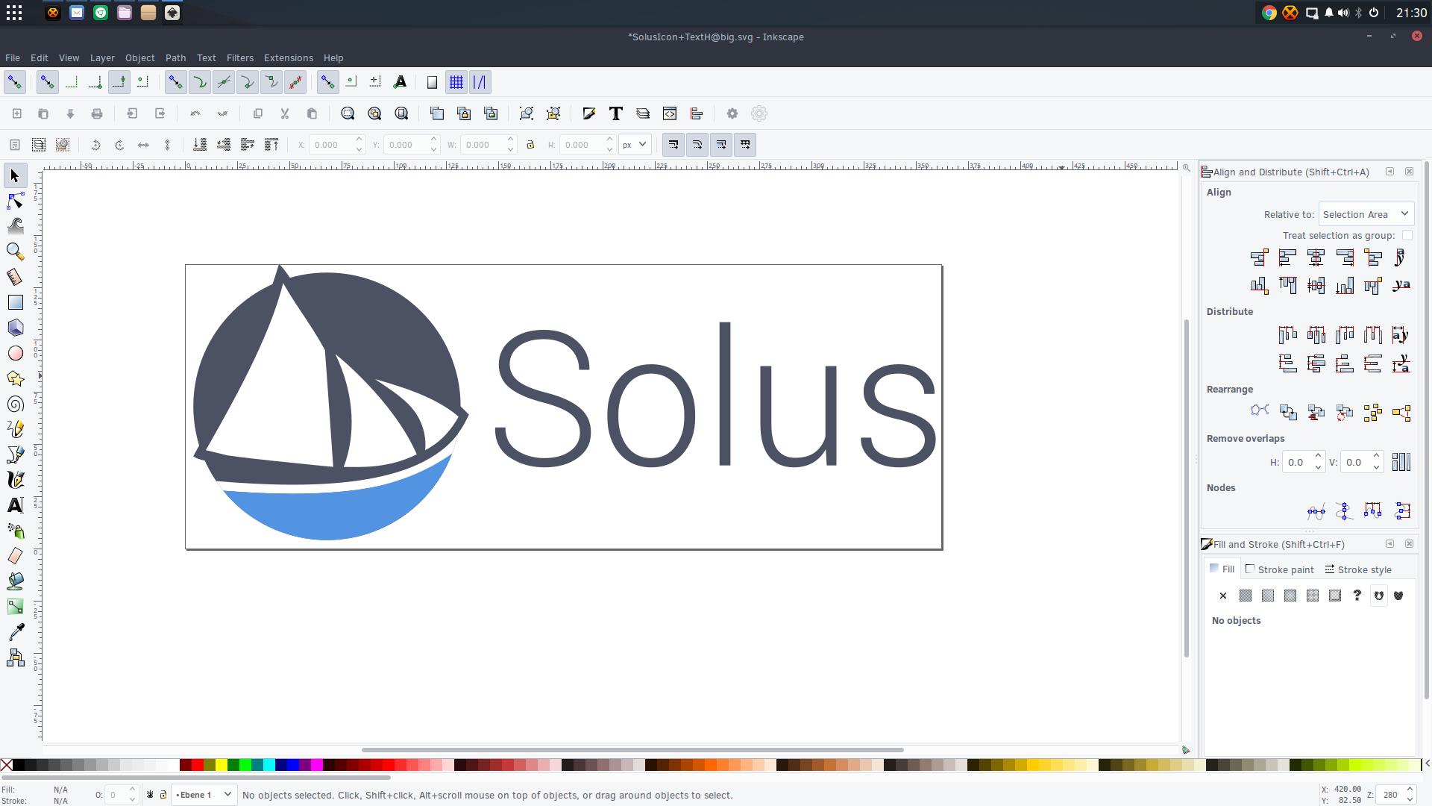Select the Paint Bucket tool
The height and width of the screenshot is (806, 1432).
15,581
